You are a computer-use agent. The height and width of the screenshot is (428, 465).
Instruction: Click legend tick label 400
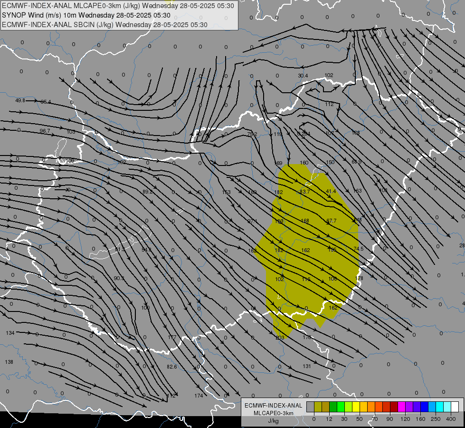tap(451, 419)
